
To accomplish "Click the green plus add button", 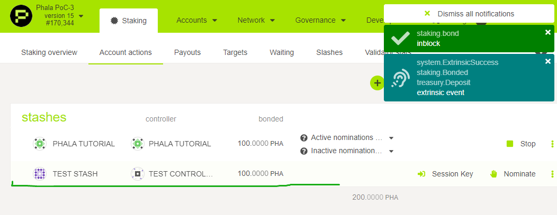I will [376, 82].
